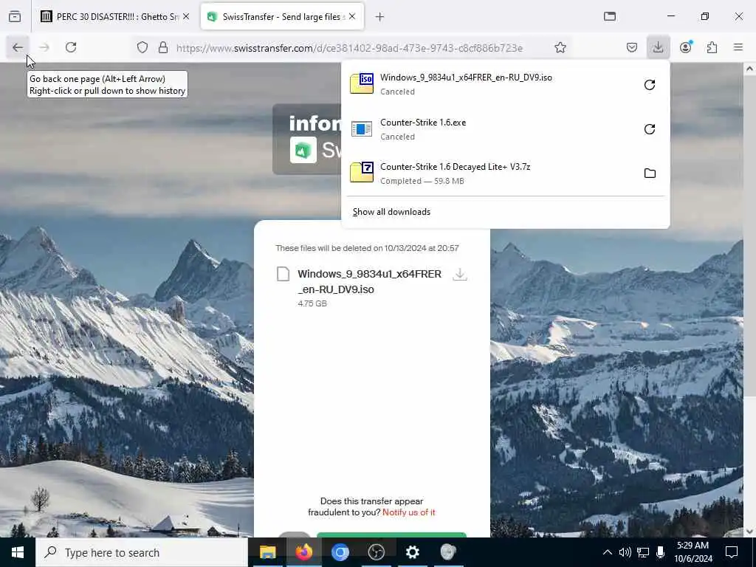Open Firefox View at tab bar start

point(15,16)
